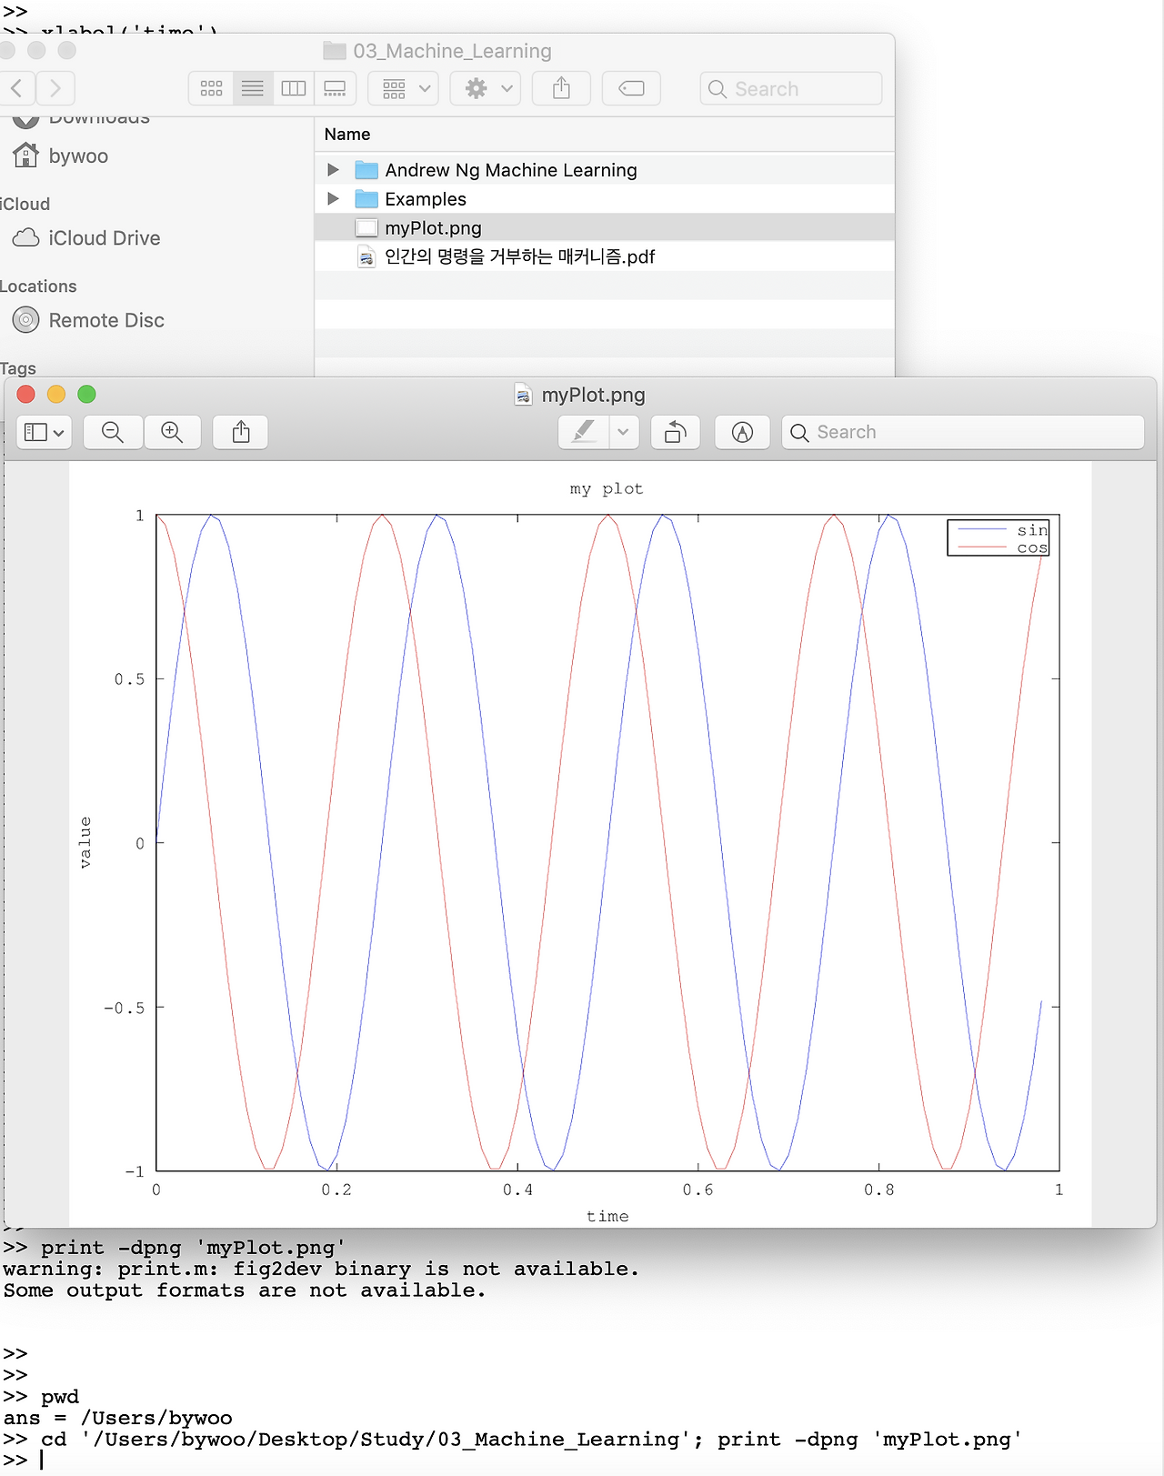Maximize the myPlot.png Preview window
The width and height of the screenshot is (1164, 1476).
pos(86,394)
